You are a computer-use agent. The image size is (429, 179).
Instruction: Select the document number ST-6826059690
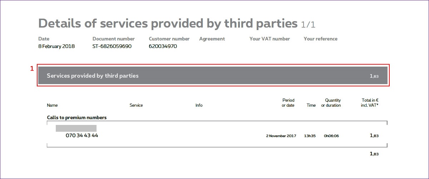click(x=112, y=46)
